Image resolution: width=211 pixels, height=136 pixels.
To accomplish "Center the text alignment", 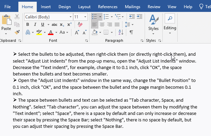I will [x=102, y=24].
